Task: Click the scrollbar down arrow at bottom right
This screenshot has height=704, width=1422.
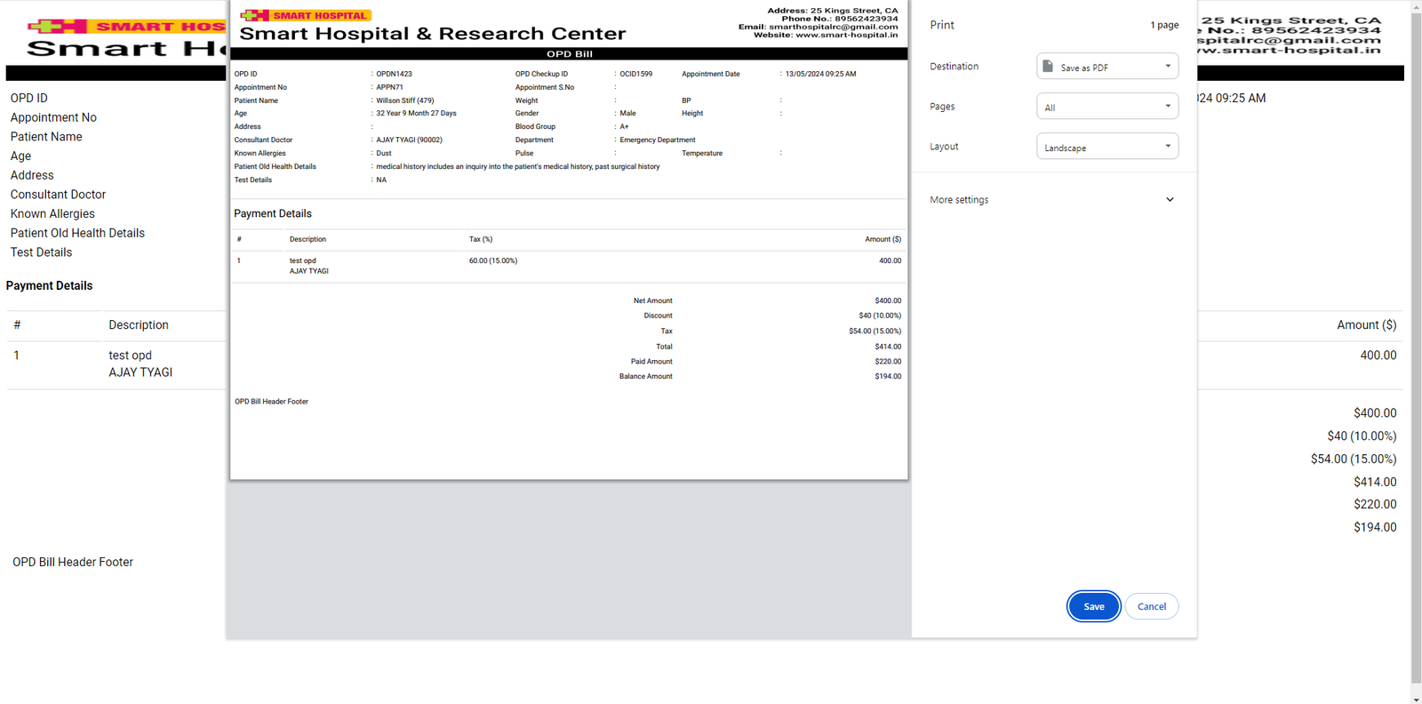Action: [x=1416, y=698]
